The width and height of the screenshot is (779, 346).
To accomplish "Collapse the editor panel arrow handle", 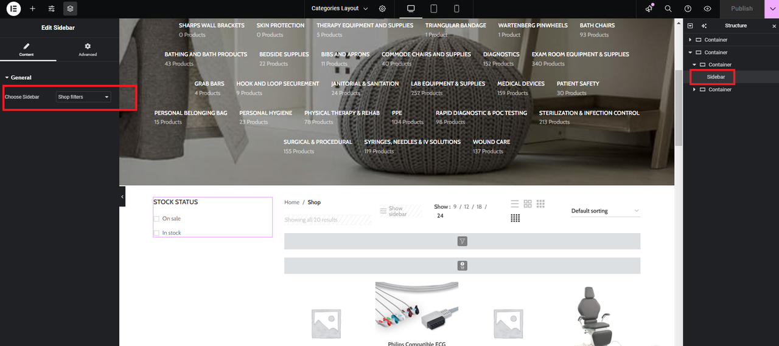I will (x=122, y=197).
